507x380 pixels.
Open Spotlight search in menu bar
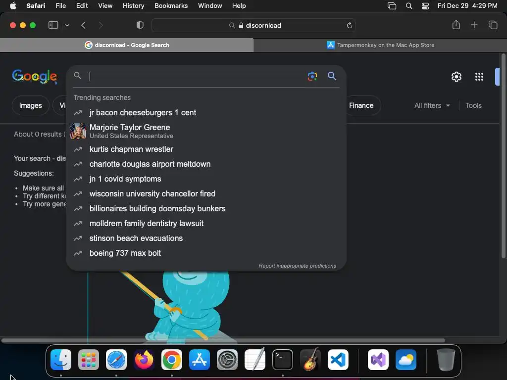click(408, 6)
